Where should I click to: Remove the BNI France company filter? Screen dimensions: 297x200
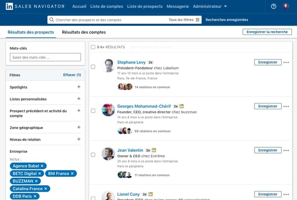pos(73,173)
